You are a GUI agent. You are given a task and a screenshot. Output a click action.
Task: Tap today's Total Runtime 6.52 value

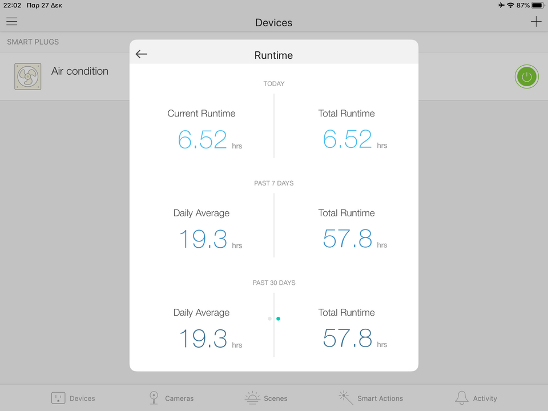coord(348,139)
